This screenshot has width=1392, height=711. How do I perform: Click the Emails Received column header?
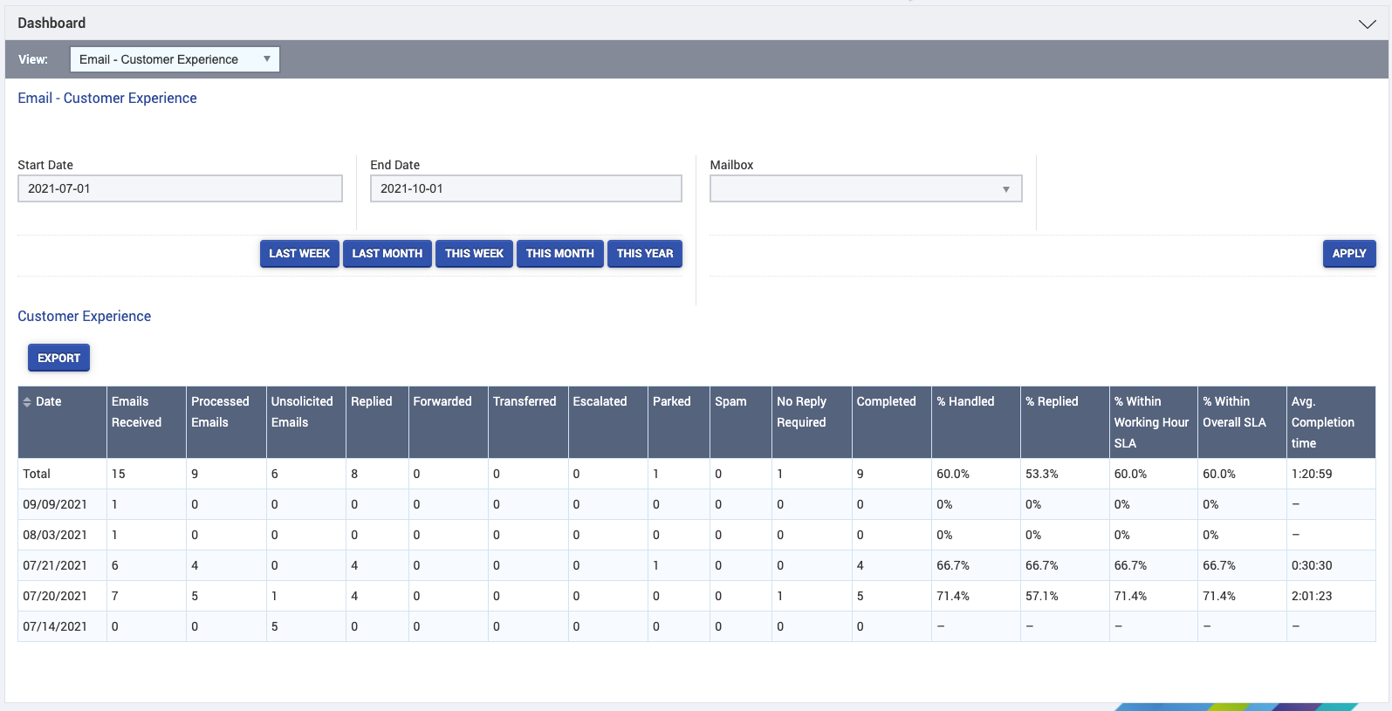click(136, 412)
